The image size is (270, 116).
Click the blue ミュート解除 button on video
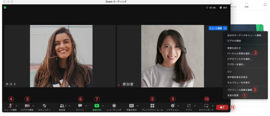[x=215, y=28]
